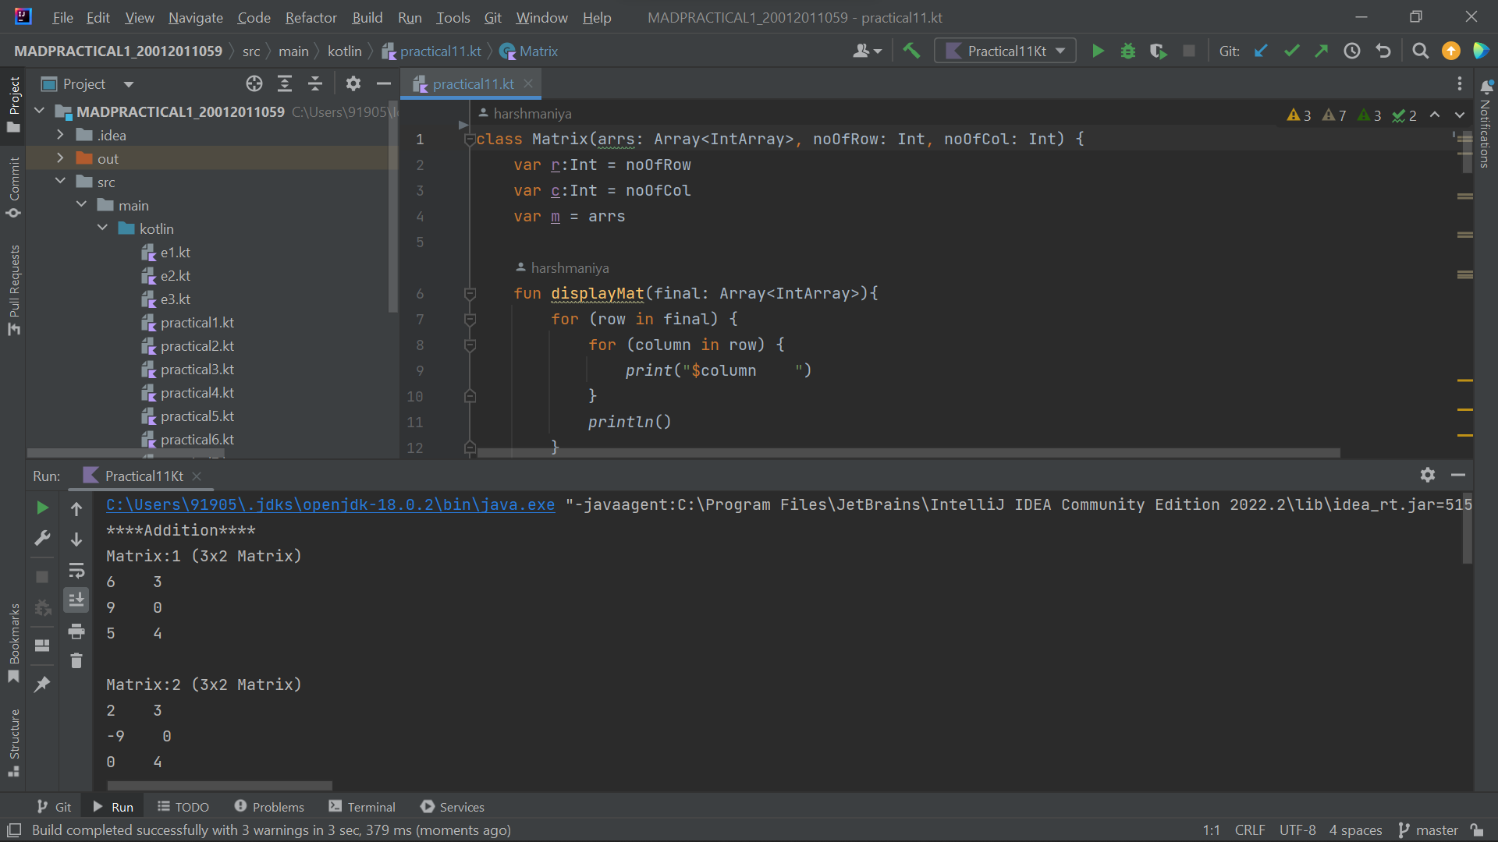
Task: Start debugging with the bug icon
Action: point(1128,51)
